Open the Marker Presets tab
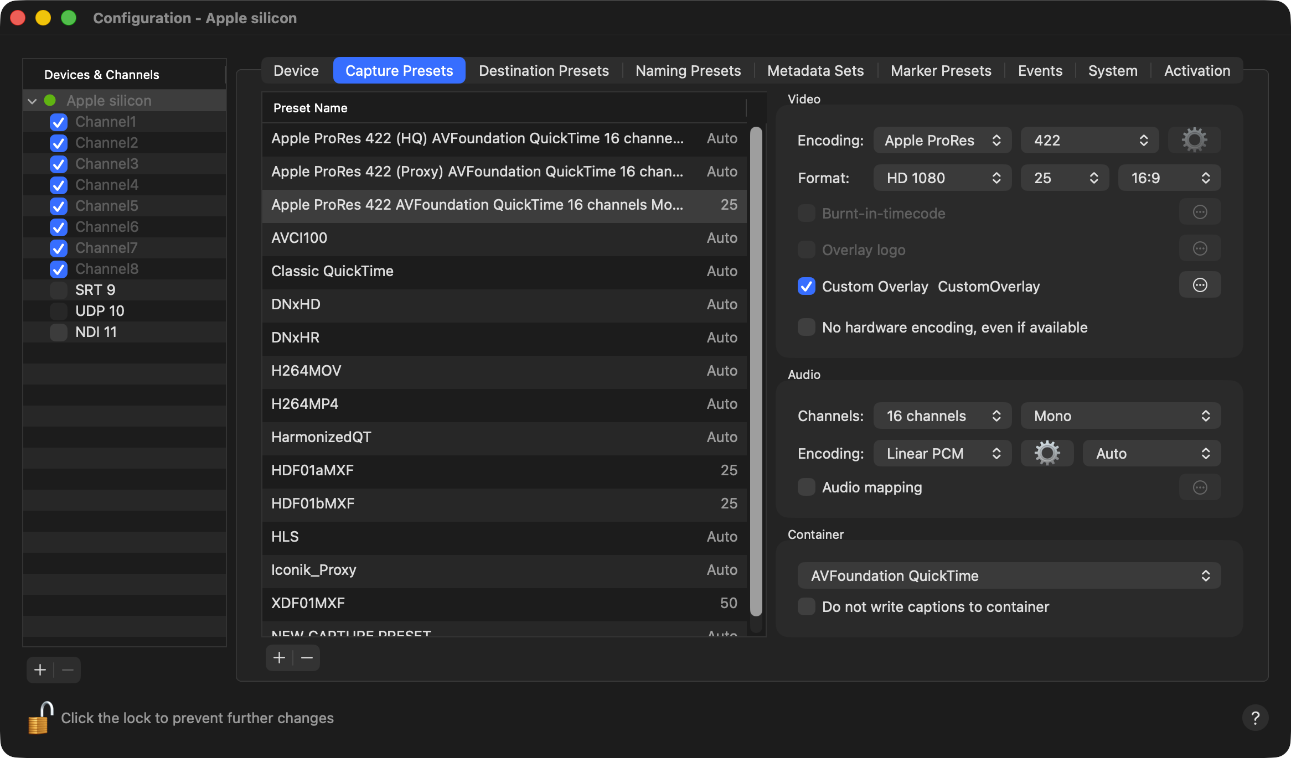Viewport: 1291px width, 758px height. (x=941, y=70)
